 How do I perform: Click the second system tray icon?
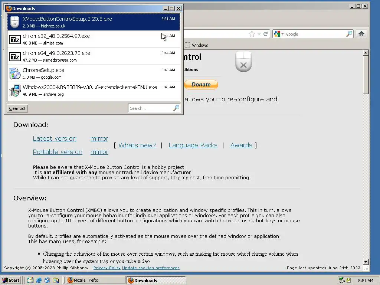(x=348, y=280)
